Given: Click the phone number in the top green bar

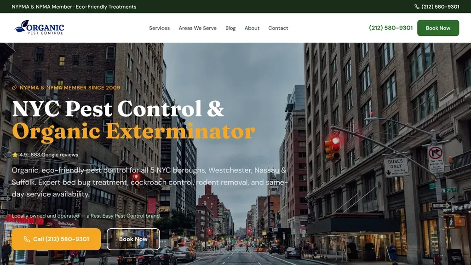Looking at the screenshot, I should point(440,6).
